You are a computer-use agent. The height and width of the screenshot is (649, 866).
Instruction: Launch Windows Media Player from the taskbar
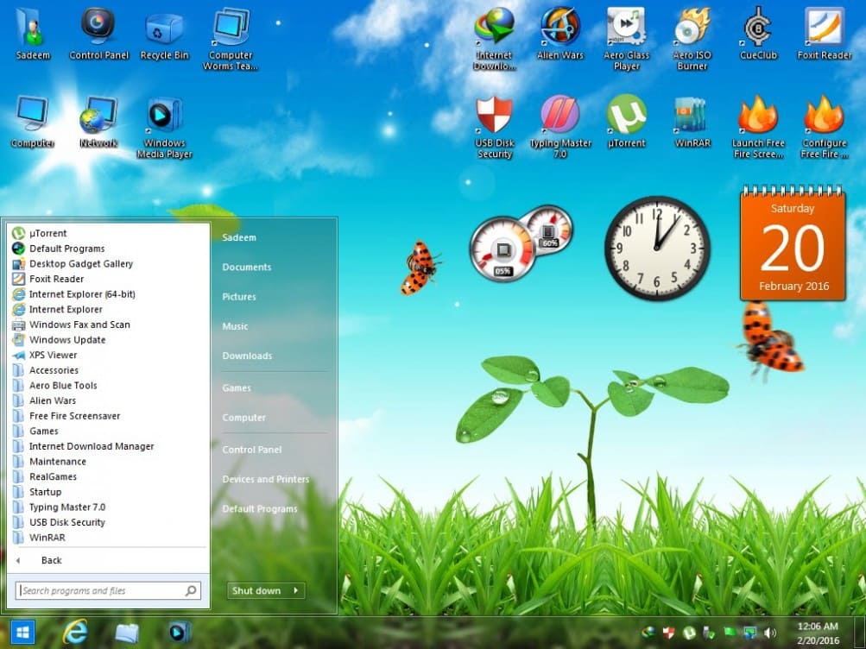(179, 632)
